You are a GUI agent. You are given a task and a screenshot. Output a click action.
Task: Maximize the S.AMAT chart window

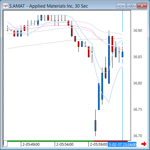[x=132, y=6]
